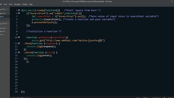Click "preventDefault" on line 5
The image size is (174, 98).
44,22
